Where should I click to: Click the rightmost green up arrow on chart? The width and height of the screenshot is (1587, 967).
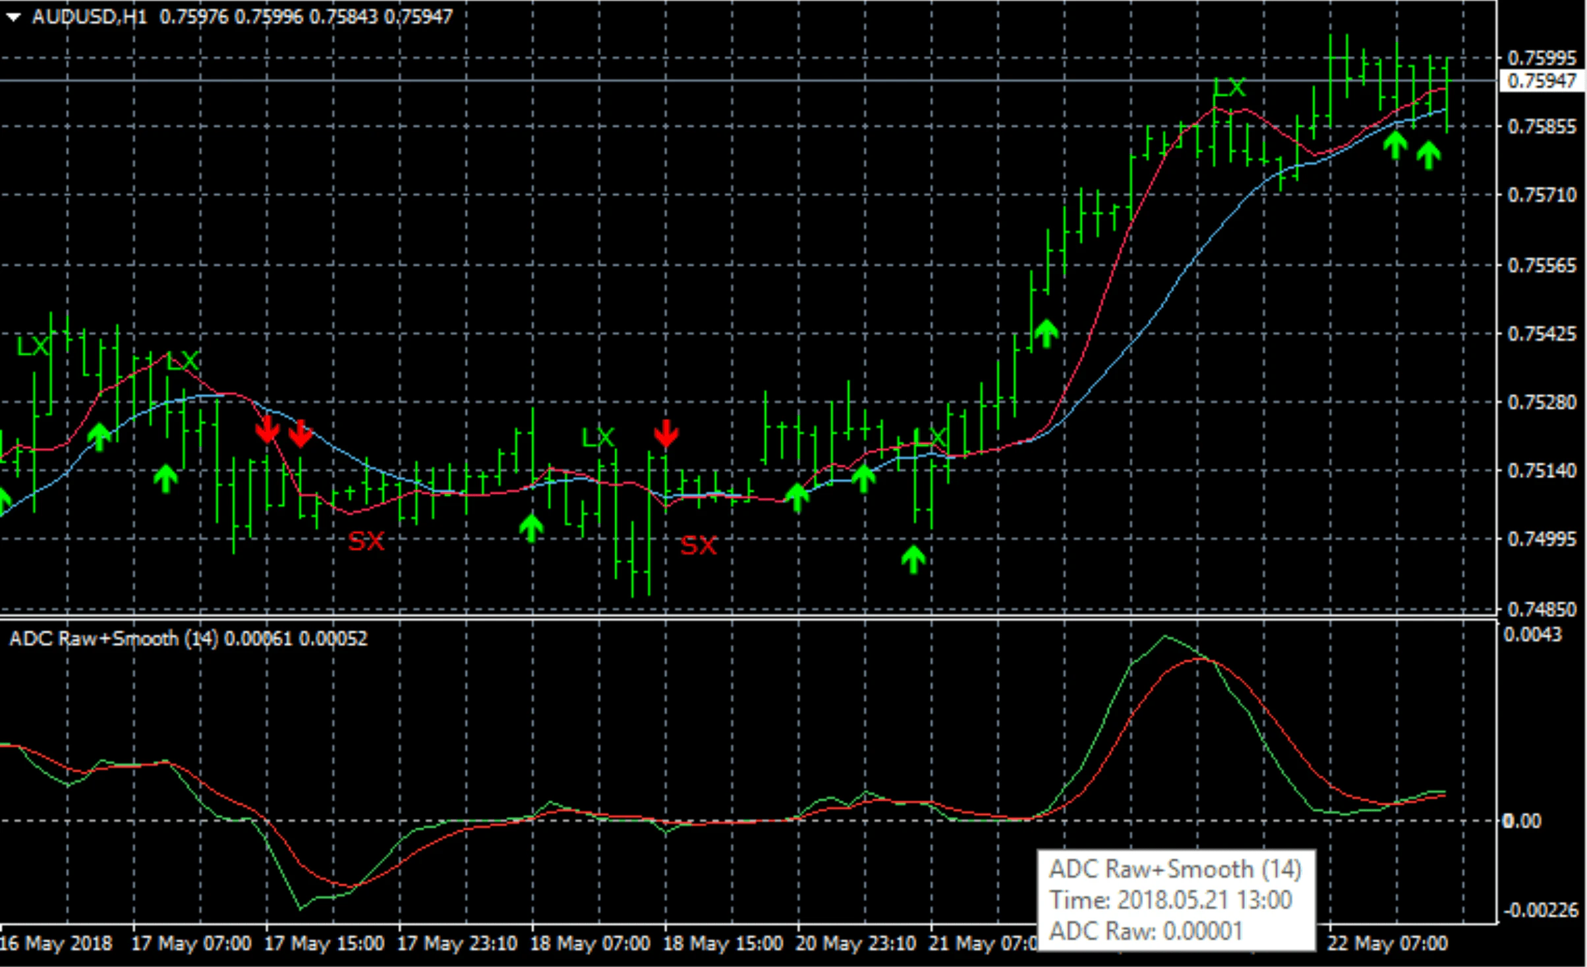point(1428,155)
